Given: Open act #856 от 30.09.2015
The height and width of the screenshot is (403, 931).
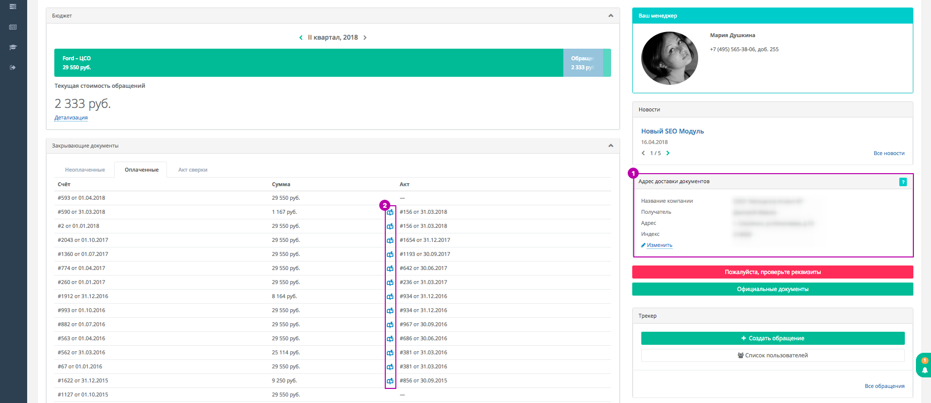Looking at the screenshot, I should [424, 380].
